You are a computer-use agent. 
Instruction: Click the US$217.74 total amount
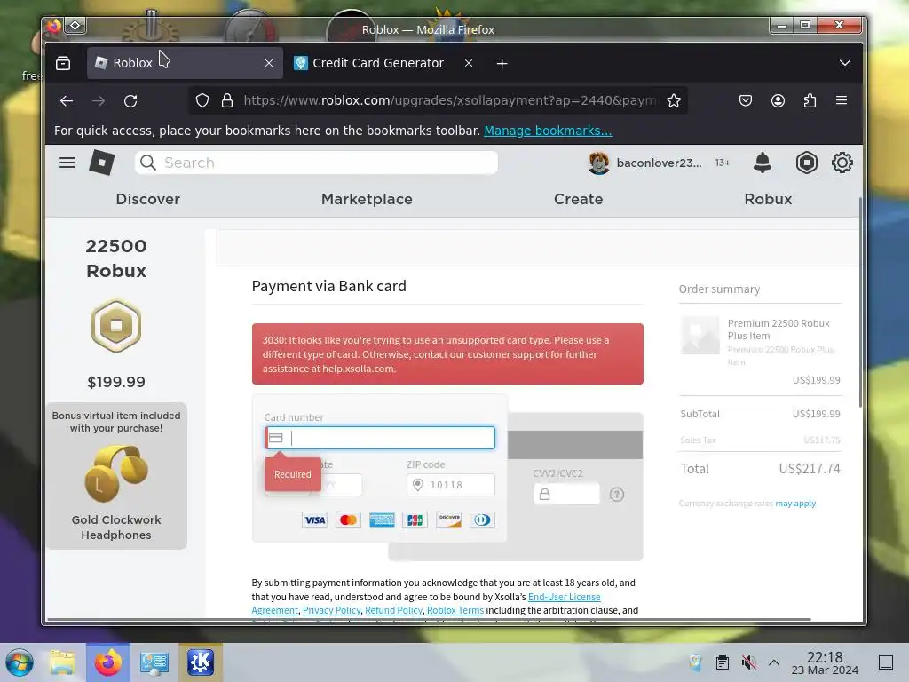tap(810, 469)
